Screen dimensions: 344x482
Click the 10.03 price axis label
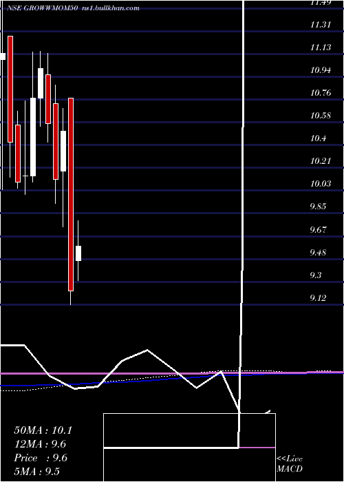click(x=321, y=184)
